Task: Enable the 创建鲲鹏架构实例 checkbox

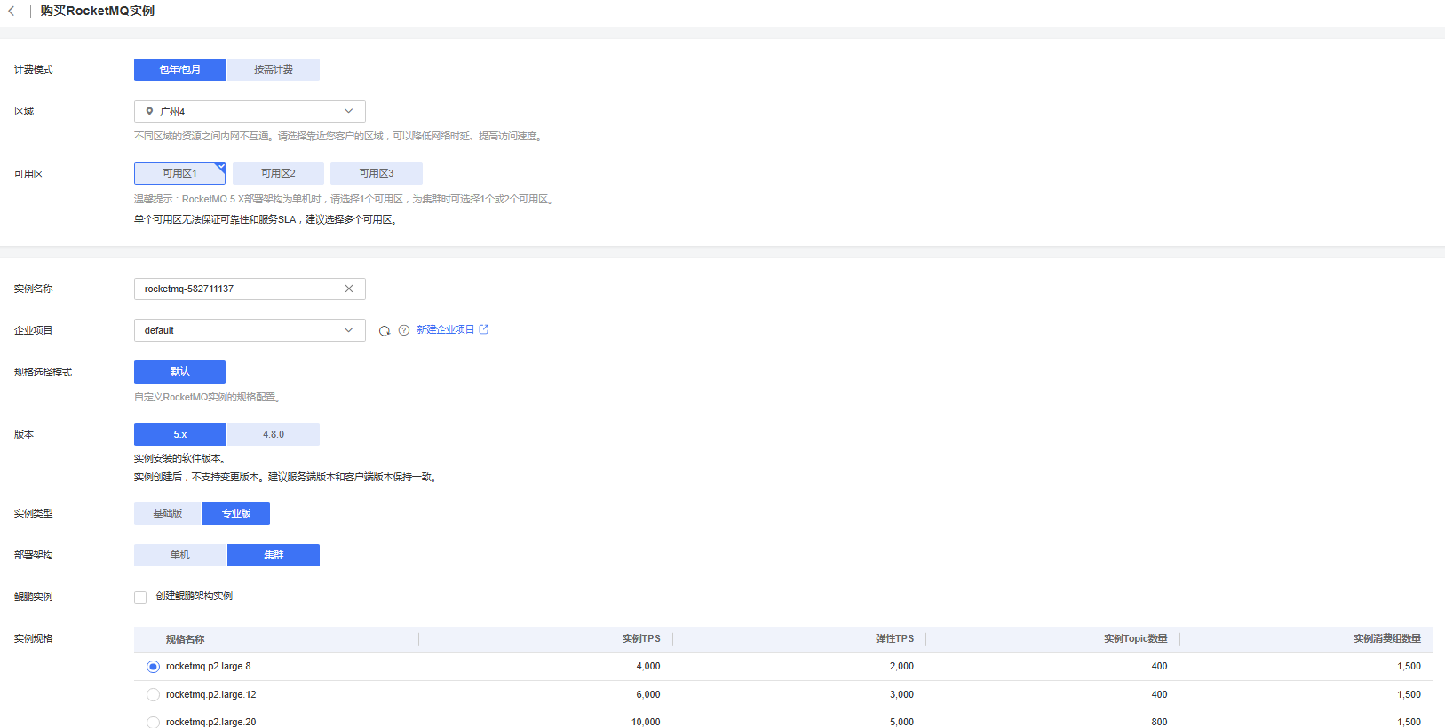Action: point(140,597)
